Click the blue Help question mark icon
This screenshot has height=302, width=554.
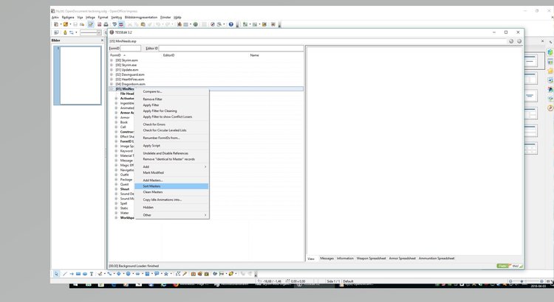(230, 24)
